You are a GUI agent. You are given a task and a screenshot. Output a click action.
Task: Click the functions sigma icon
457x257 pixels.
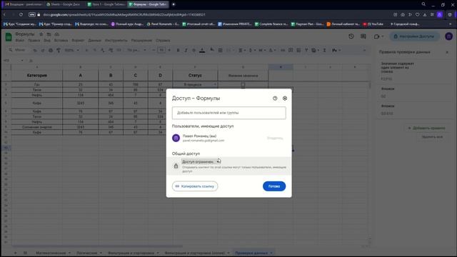[x=324, y=51]
